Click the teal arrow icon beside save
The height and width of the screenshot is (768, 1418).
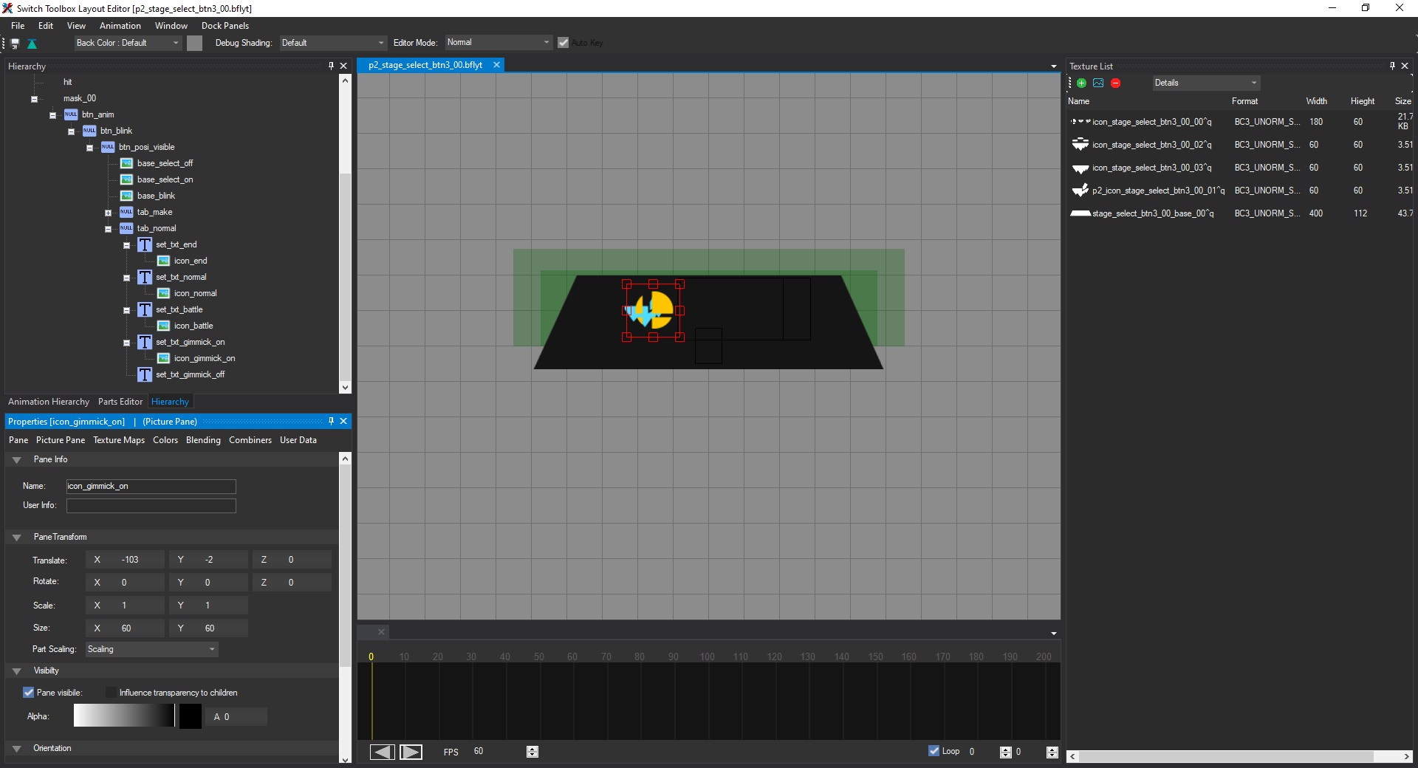[32, 44]
